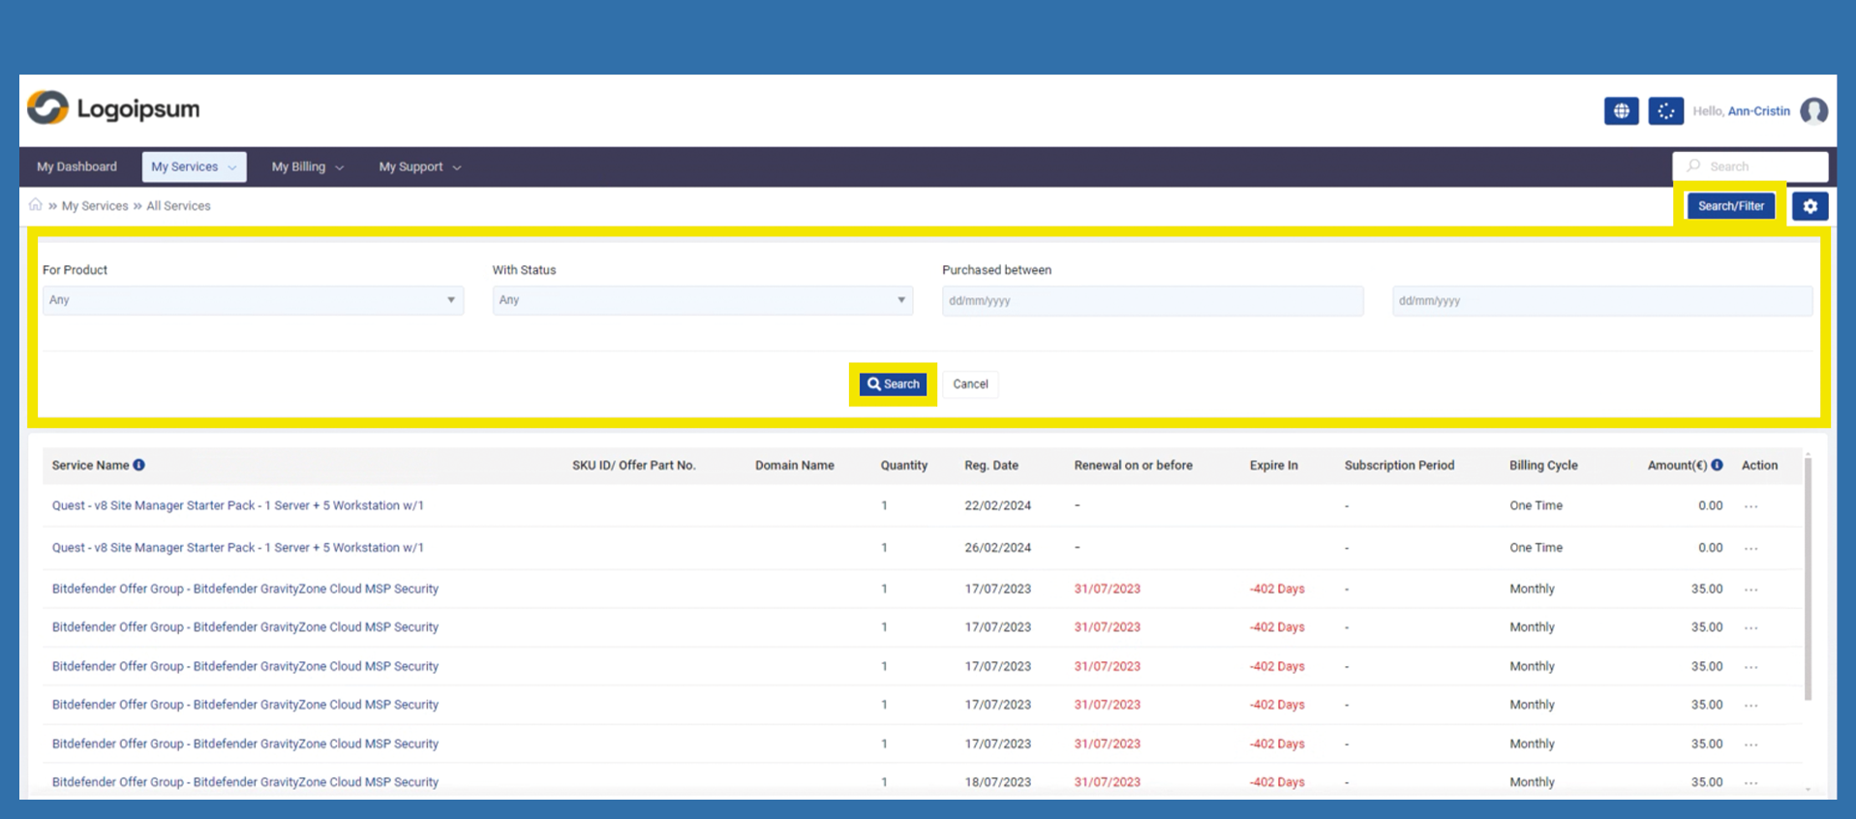Go to My Dashboard tab
Screen dimensions: 1856x819
tap(76, 167)
